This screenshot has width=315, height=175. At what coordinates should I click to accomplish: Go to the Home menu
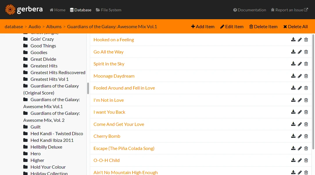[58, 10]
